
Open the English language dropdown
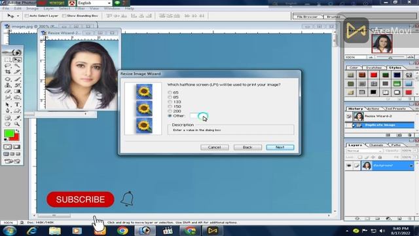point(94,3)
